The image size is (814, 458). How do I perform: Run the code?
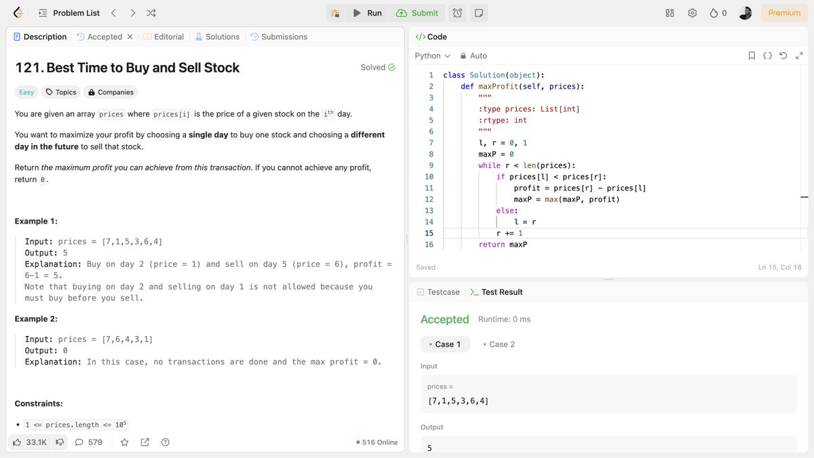coord(367,13)
